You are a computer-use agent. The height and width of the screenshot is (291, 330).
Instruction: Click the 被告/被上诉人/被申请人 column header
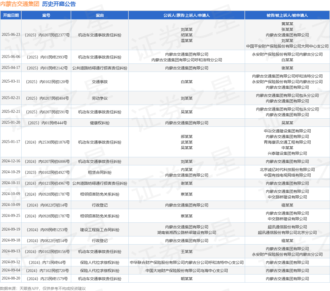287,15
